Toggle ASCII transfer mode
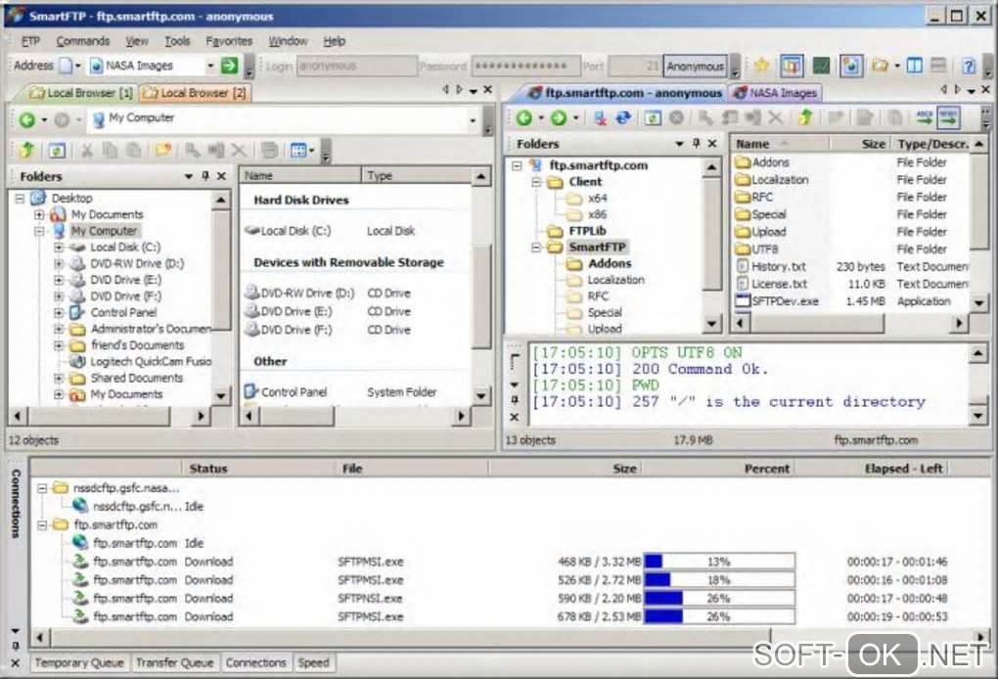This screenshot has height=679, width=998. [925, 117]
